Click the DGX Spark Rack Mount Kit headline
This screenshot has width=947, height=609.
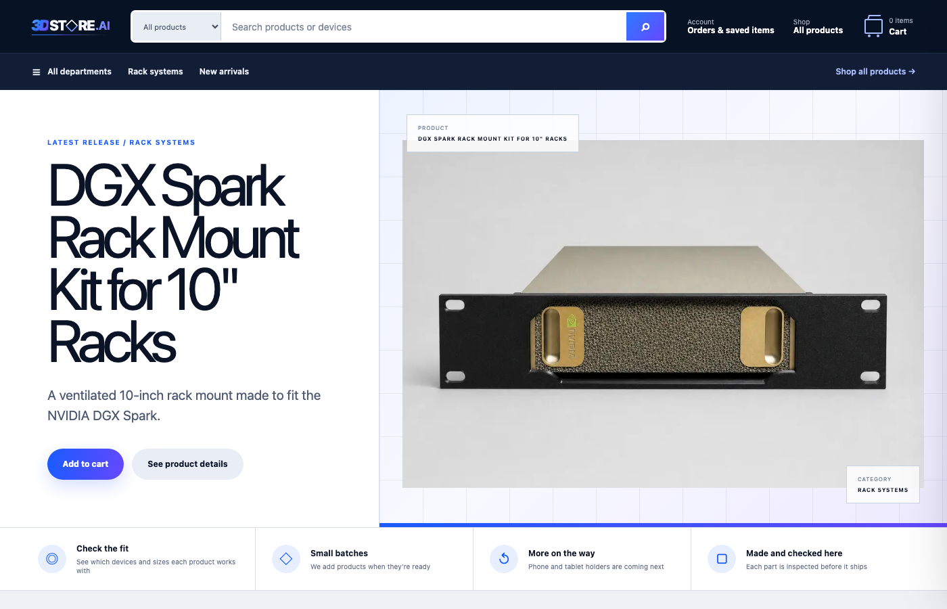point(174,263)
